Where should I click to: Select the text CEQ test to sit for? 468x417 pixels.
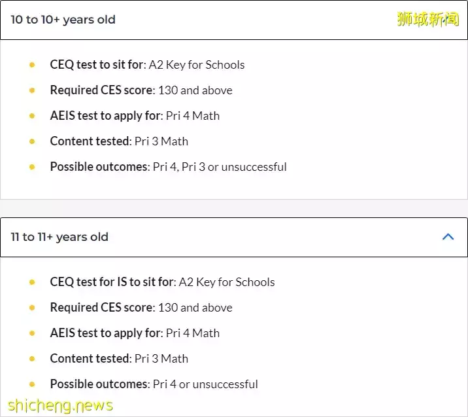pyautogui.click(x=97, y=65)
